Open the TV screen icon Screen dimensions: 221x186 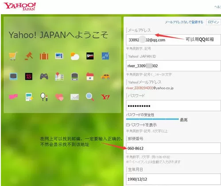pos(13,77)
